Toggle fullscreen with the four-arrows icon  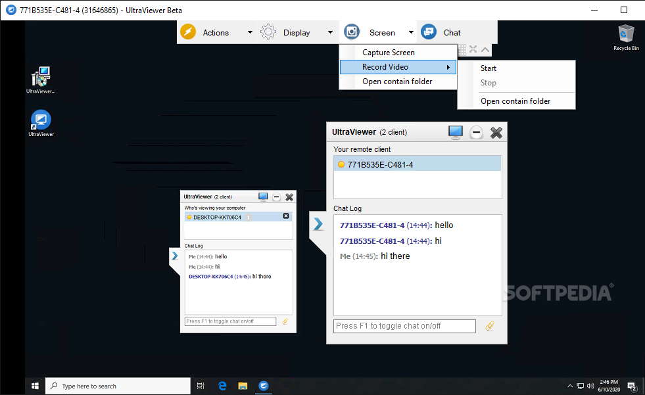[x=473, y=49]
